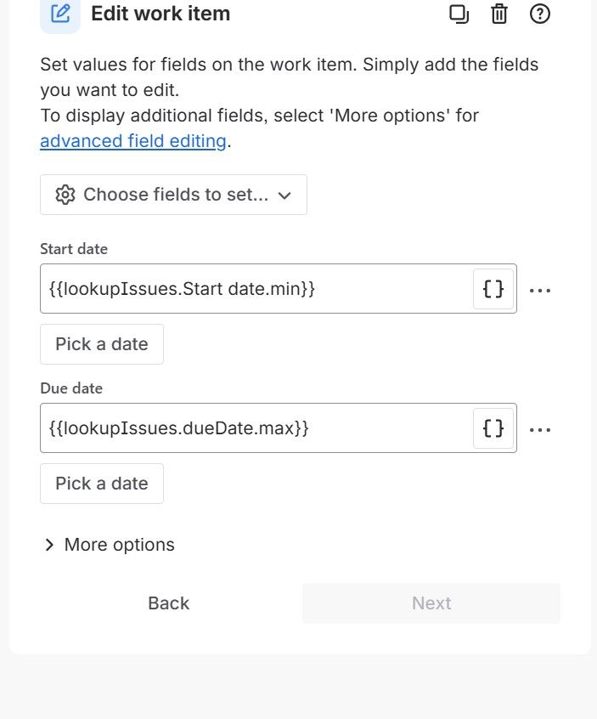Image resolution: width=597 pixels, height=719 pixels.
Task: Insert smart value into Due date field
Action: coord(493,428)
